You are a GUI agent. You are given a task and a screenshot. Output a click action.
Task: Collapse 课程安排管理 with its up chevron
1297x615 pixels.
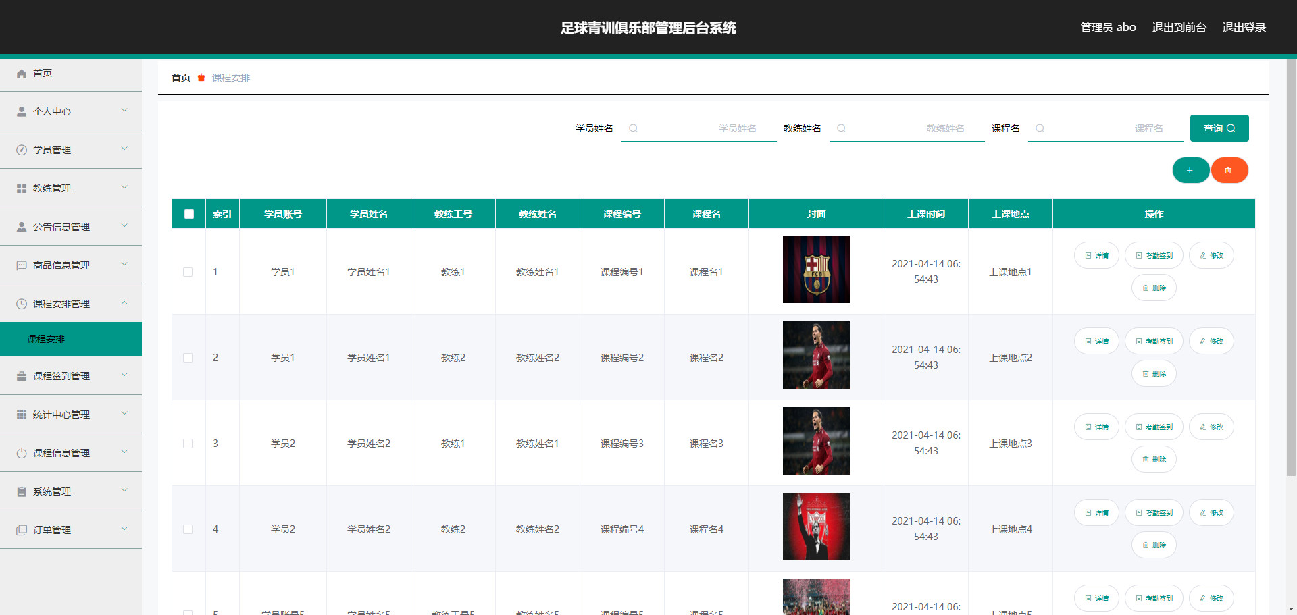coord(124,303)
